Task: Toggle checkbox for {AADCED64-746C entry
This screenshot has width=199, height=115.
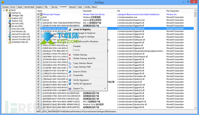Action: click(x=38, y=96)
